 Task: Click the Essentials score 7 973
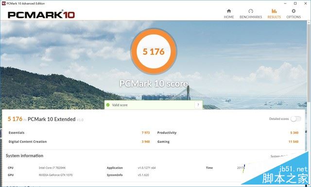coord(146,133)
